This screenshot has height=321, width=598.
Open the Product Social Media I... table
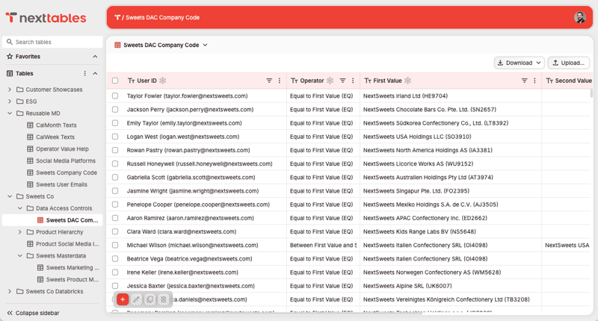(x=67, y=243)
